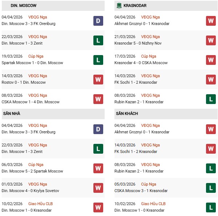218x216 pixels.
Task: Click the W badge for Rostov 0 - 1 Din. Moscow
Action: click(98, 79)
